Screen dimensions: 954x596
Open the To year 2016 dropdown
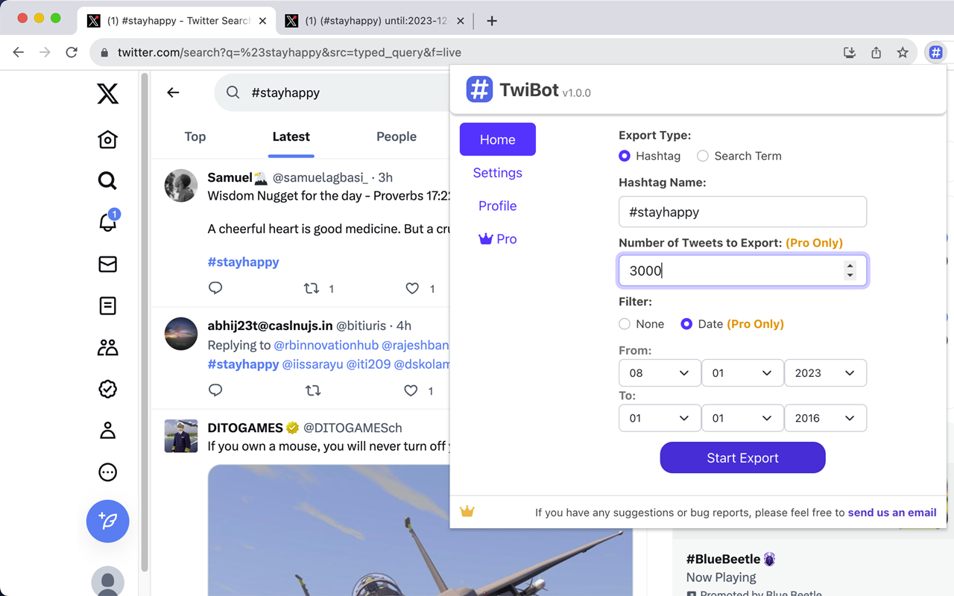pos(825,418)
